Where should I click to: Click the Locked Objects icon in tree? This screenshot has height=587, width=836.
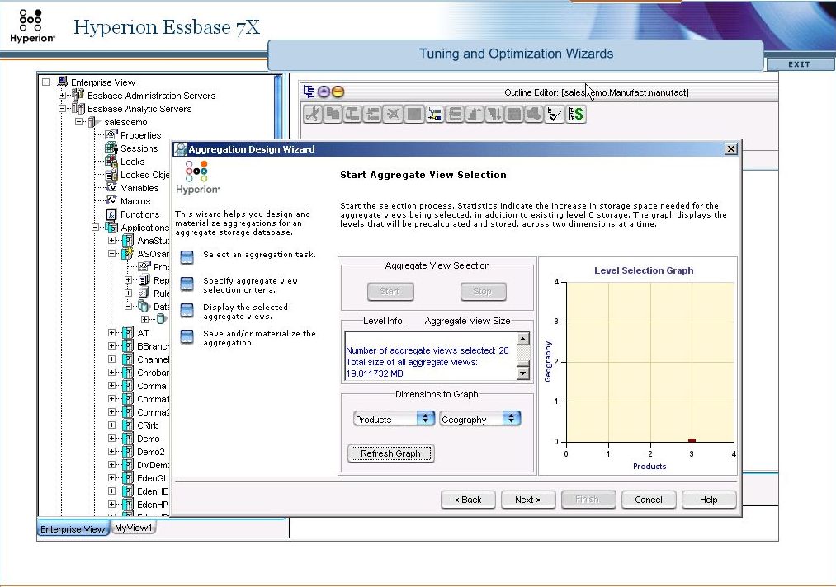click(x=111, y=174)
